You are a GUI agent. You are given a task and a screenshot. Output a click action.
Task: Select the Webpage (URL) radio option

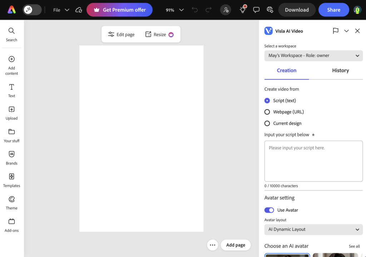(x=267, y=112)
